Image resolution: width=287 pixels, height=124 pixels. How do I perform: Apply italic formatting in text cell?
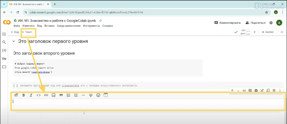click(x=31, y=95)
